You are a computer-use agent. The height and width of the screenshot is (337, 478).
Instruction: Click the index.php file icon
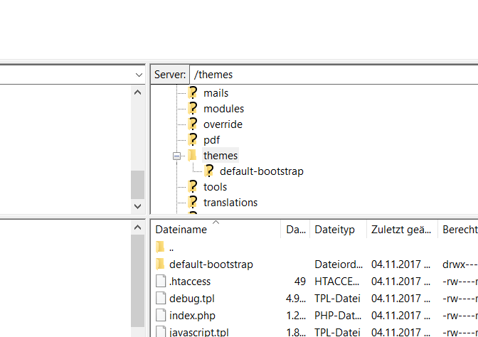pos(161,315)
